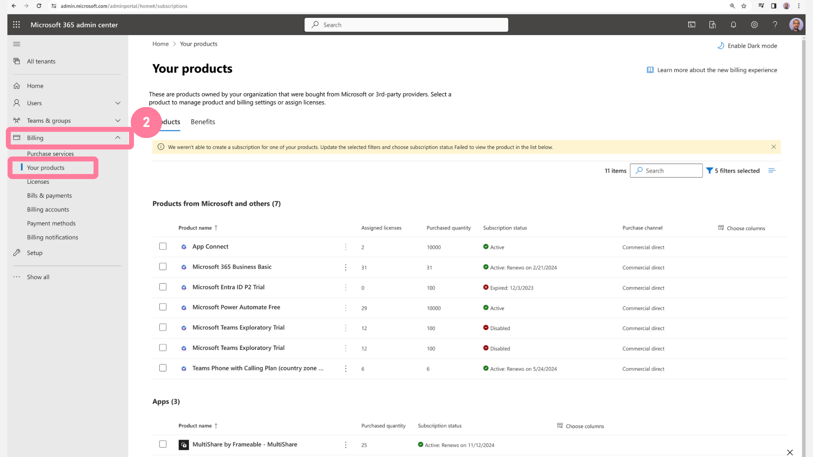Open Bills & payments

50,195
